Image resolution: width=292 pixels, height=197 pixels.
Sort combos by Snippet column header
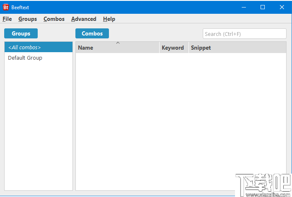pos(238,48)
